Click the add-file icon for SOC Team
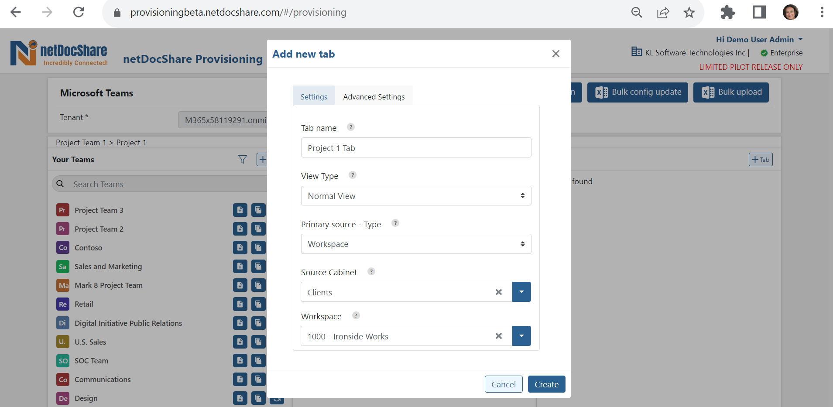The height and width of the screenshot is (407, 833). (x=240, y=360)
